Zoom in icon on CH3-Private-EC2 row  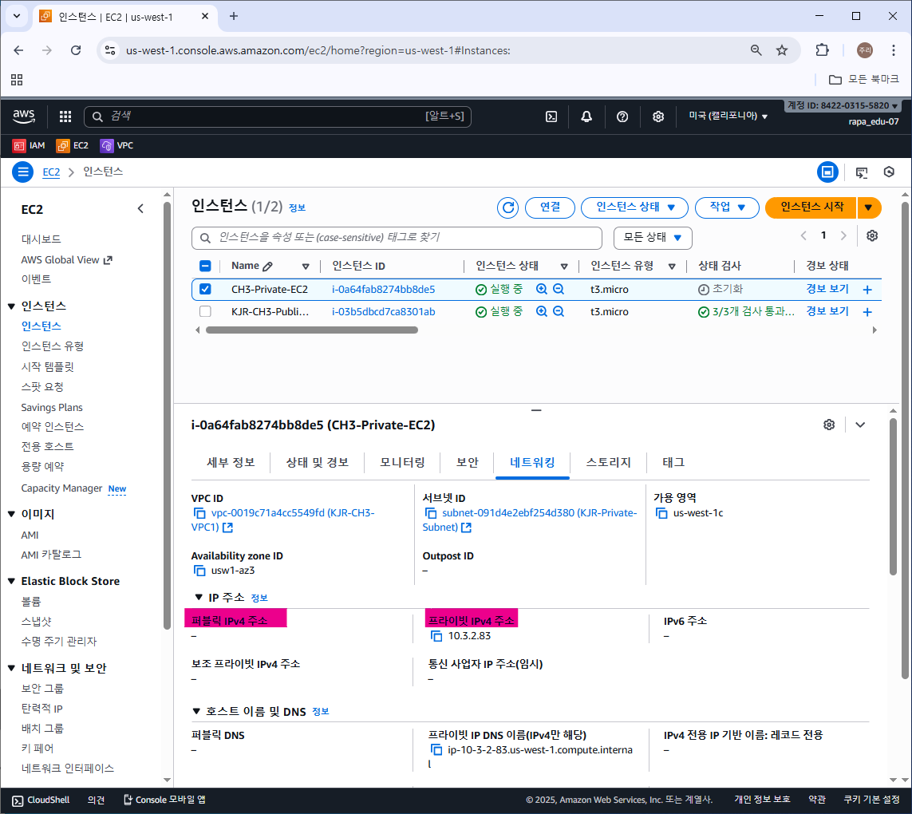(542, 289)
